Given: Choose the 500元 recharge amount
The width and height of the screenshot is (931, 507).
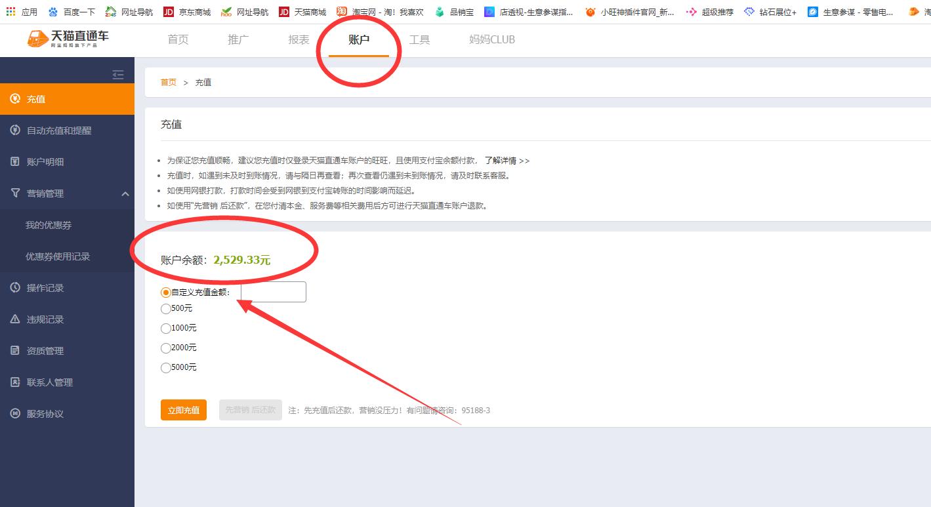Looking at the screenshot, I should click(166, 308).
